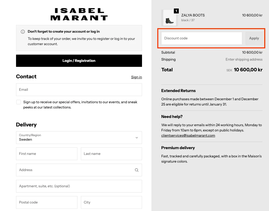Click the item quantity badge
This screenshot has width=269, height=211.
click(x=176, y=11)
